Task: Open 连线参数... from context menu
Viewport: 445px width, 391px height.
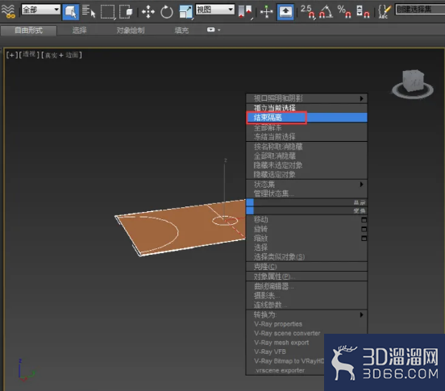Action: 306,305
